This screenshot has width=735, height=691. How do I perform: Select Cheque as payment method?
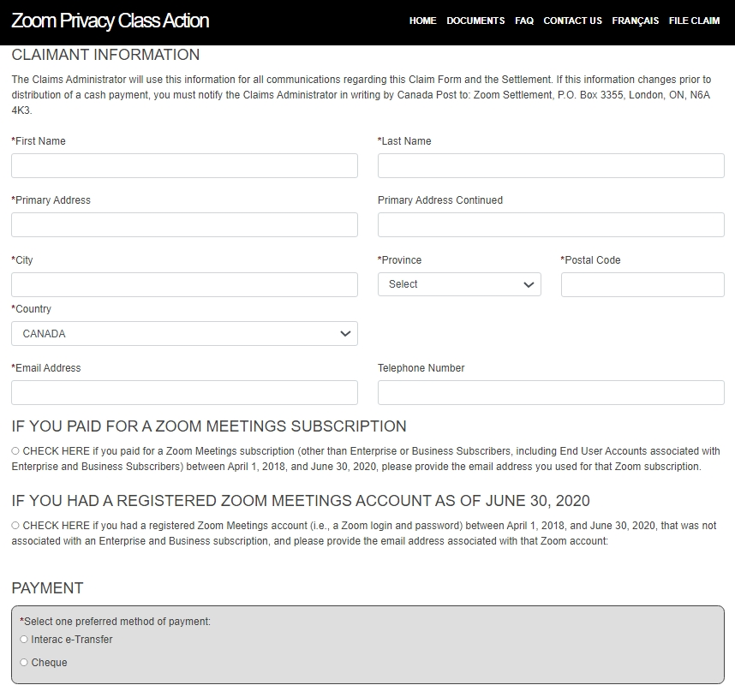pos(24,662)
